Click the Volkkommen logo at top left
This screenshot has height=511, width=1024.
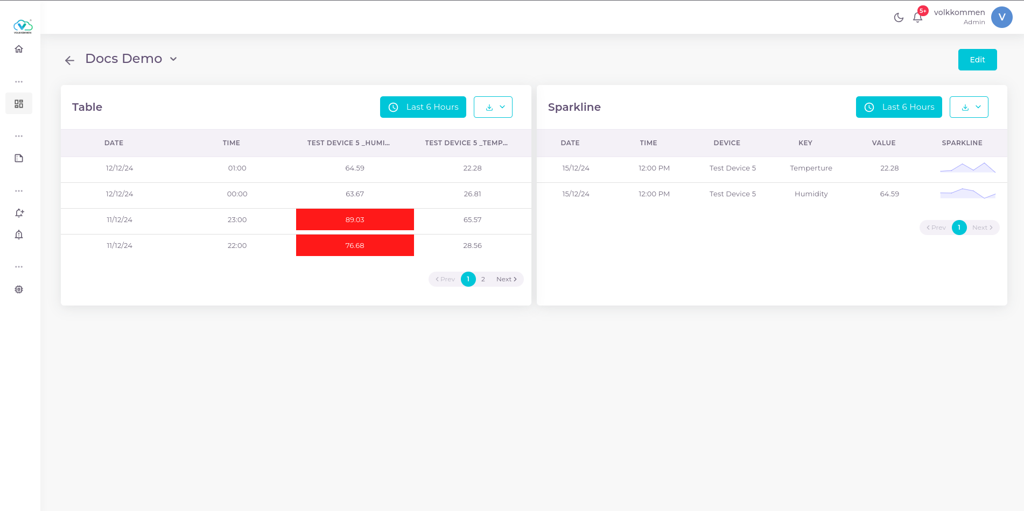(23, 26)
